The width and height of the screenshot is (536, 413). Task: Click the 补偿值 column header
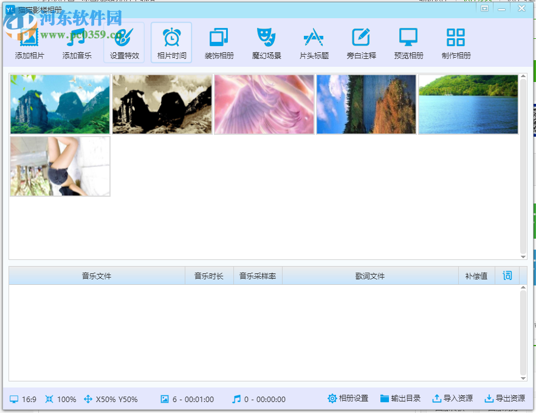pyautogui.click(x=476, y=276)
